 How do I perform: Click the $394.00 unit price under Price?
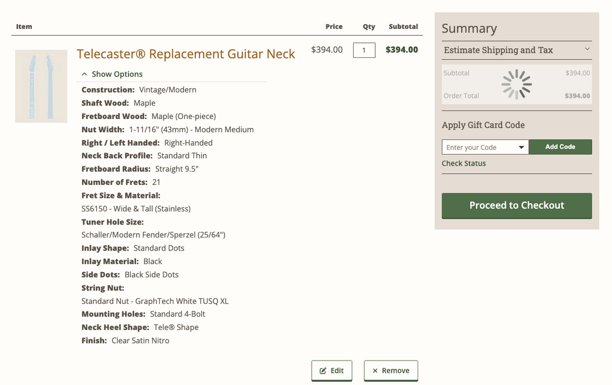coord(327,49)
